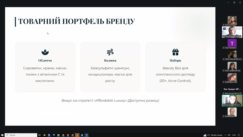This screenshot has height=137, width=243.
Task: Open the Task View button
Action: [x=39, y=135]
